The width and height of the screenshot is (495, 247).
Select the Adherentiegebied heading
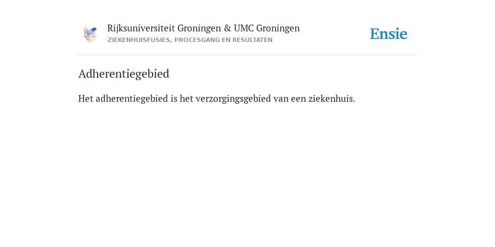(x=124, y=74)
